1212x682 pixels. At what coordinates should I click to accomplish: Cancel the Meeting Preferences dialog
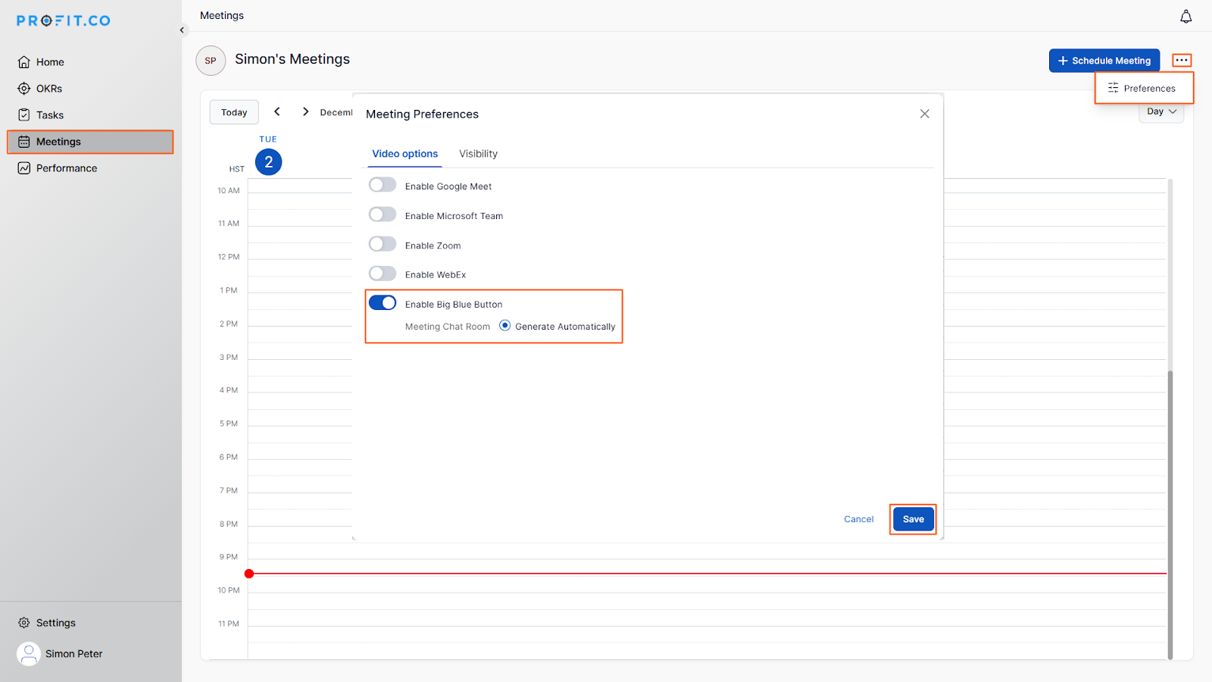point(858,519)
